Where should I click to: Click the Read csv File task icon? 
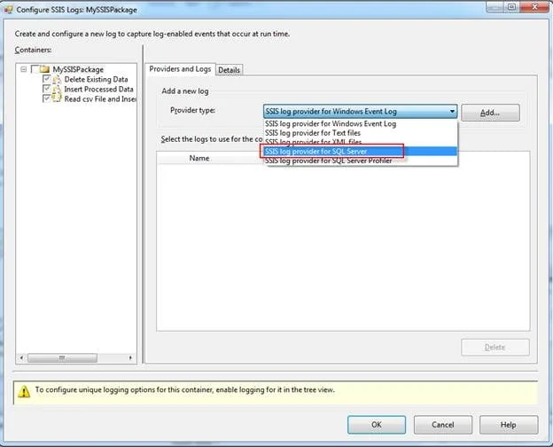coord(57,98)
